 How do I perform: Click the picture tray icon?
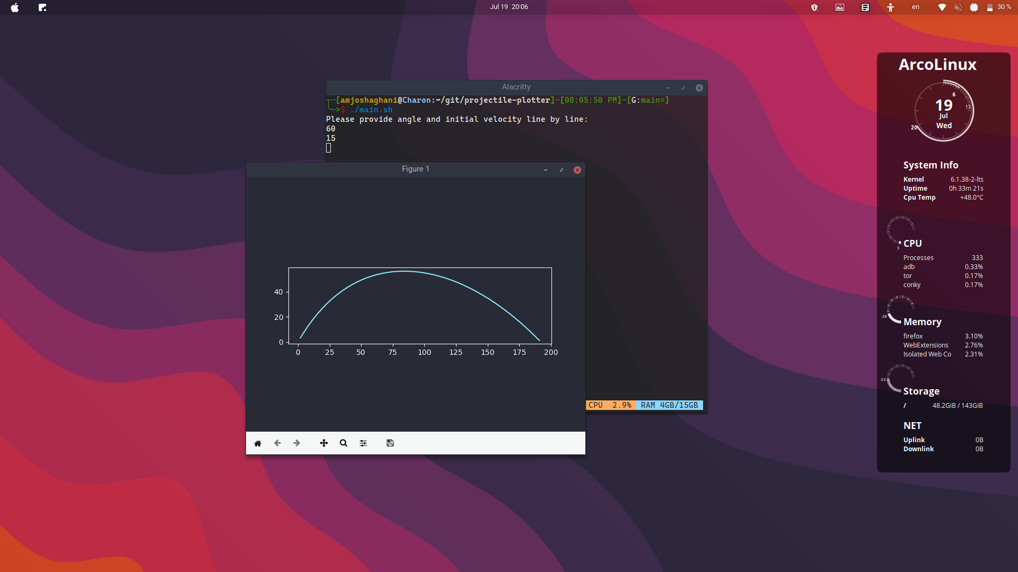pos(840,7)
